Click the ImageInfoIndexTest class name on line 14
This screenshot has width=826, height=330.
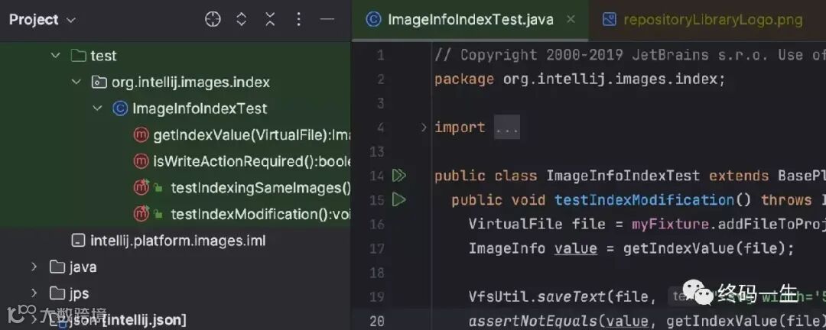click(623, 176)
